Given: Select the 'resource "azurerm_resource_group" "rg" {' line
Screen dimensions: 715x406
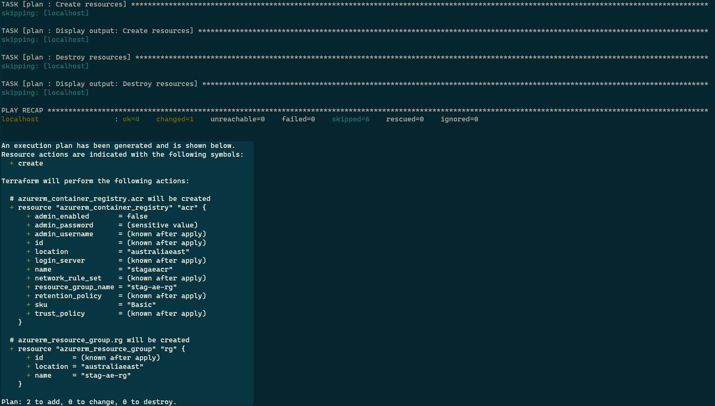Looking at the screenshot, I should (102, 349).
